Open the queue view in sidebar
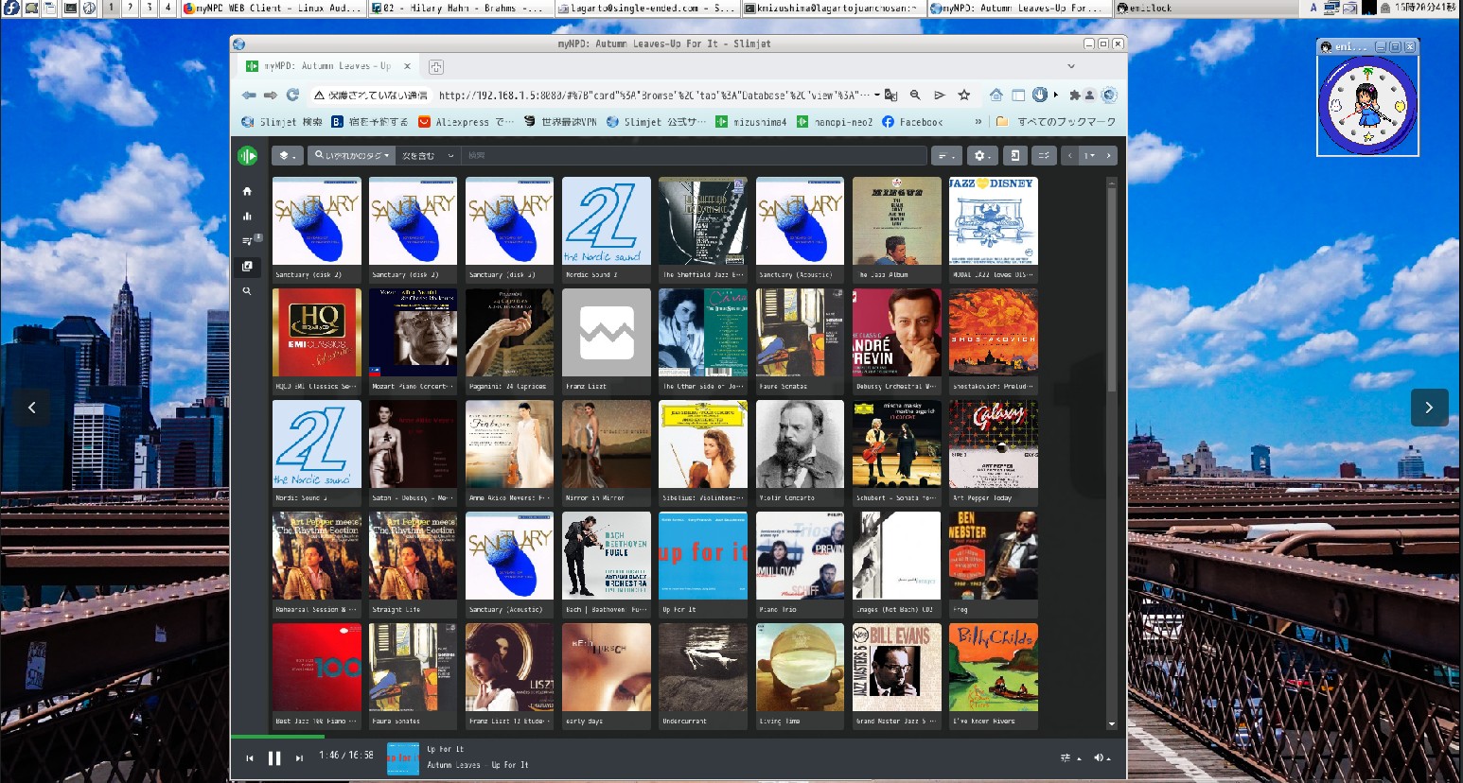The height and width of the screenshot is (783, 1463). click(247, 241)
